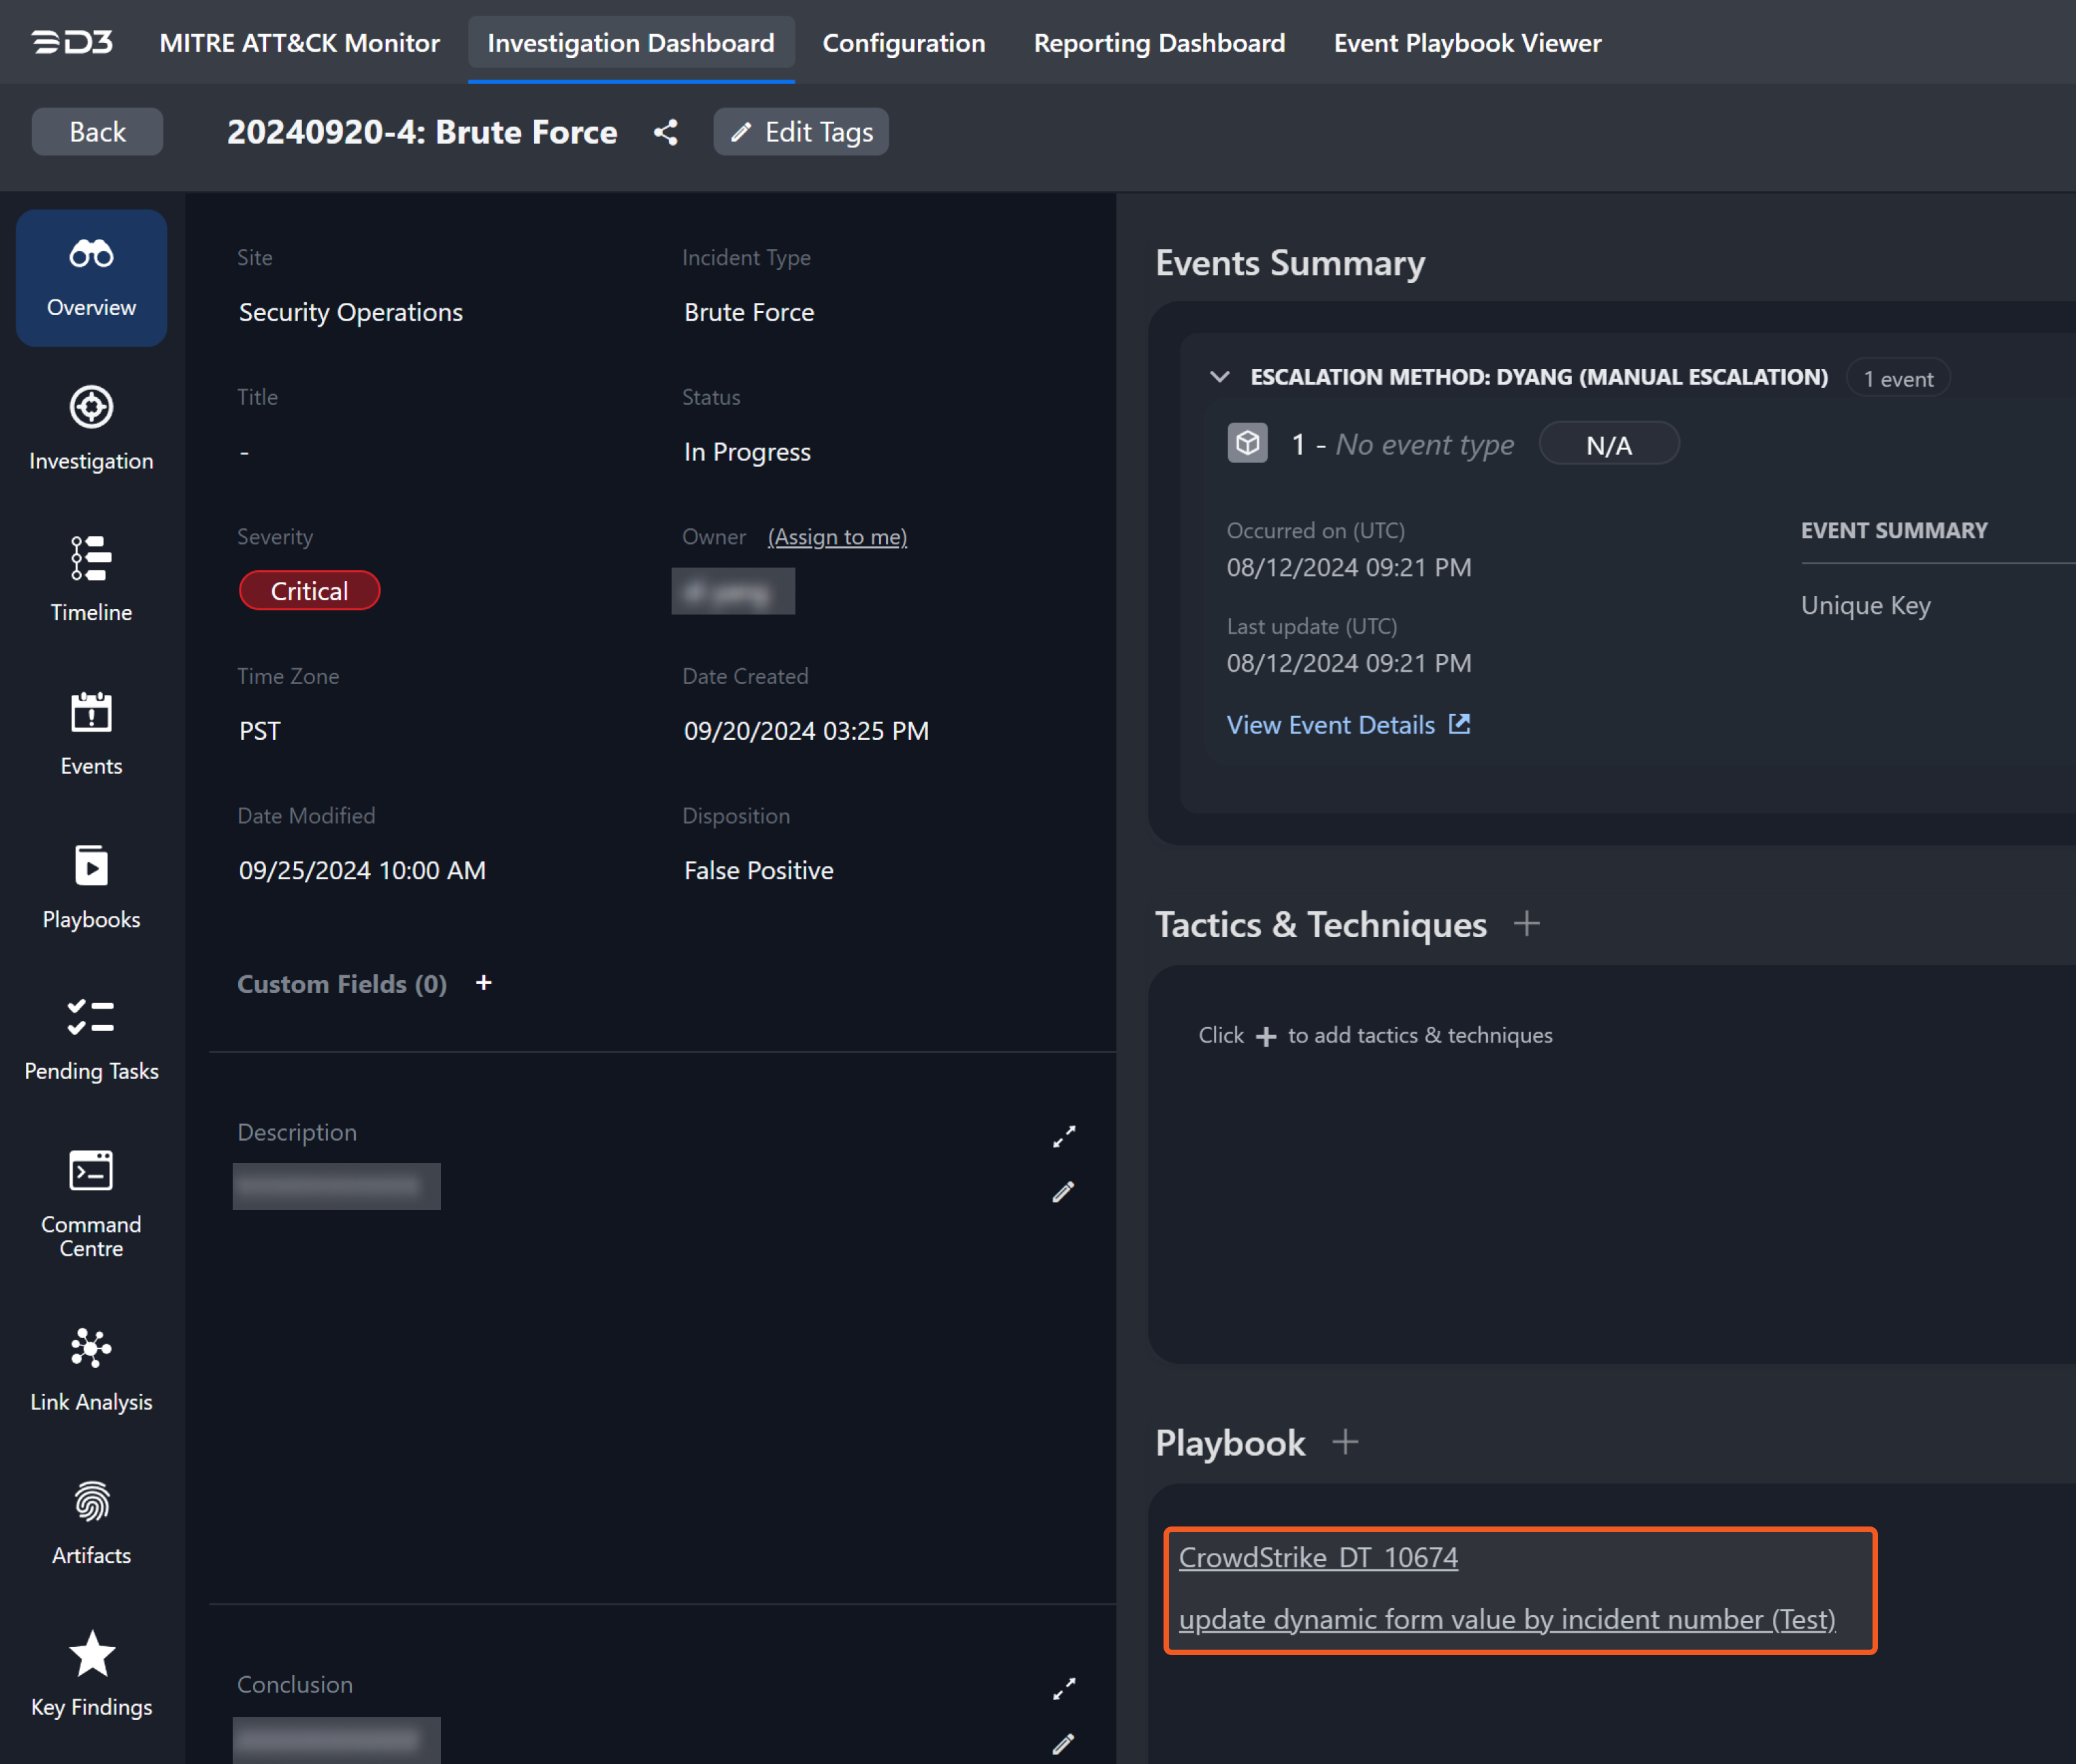Click the share icon beside incident title
This screenshot has height=1764, width=2076.
coord(666,132)
